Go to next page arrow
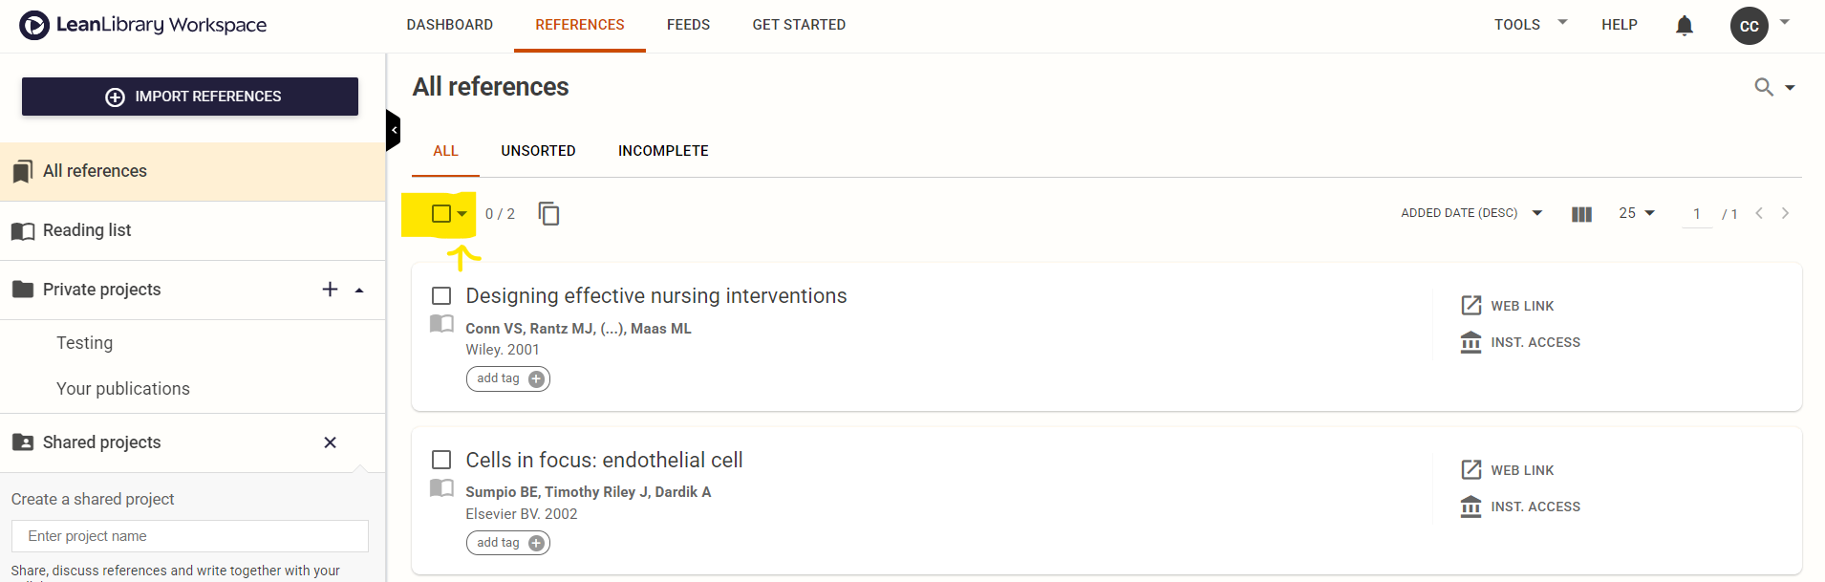Screen dimensions: 1825x582 pyautogui.click(x=1785, y=213)
